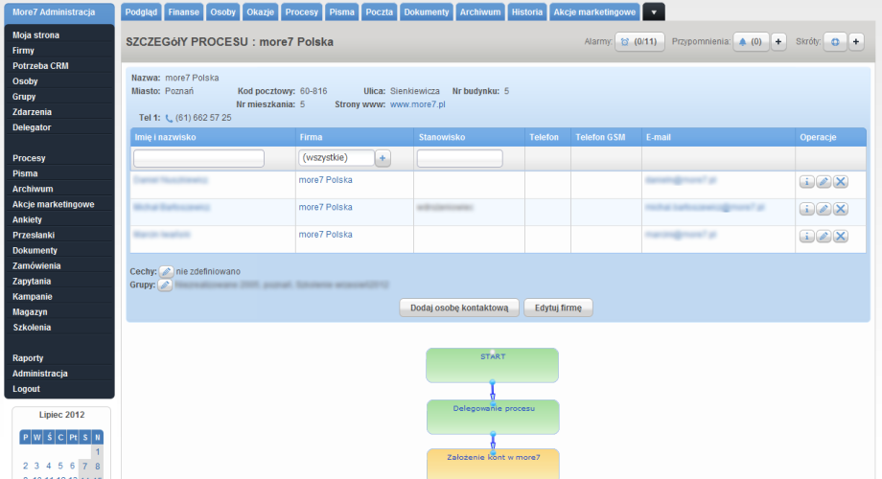Screen dimensions: 882x479
Task: Go to the Archiwum tab
Action: pyautogui.click(x=479, y=12)
